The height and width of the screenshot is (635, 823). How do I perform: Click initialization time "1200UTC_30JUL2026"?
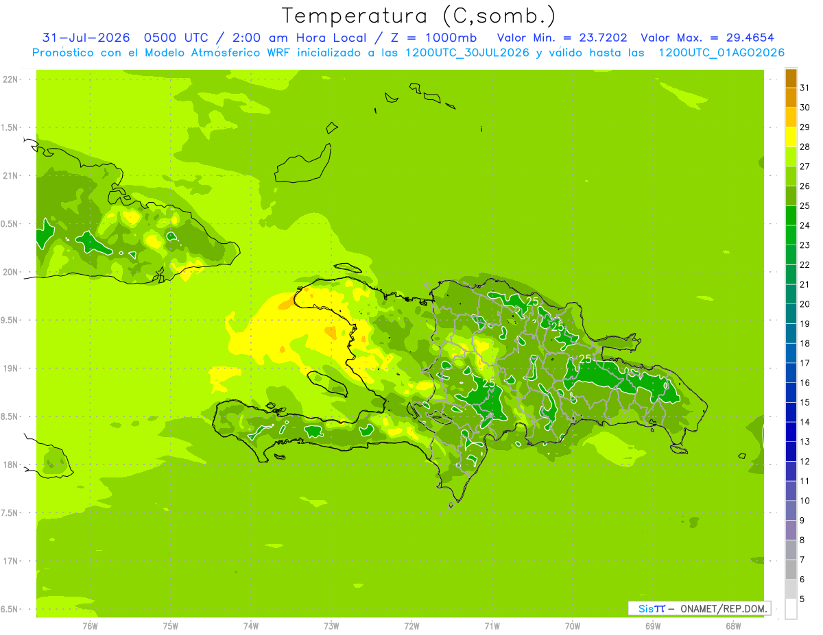pos(468,53)
